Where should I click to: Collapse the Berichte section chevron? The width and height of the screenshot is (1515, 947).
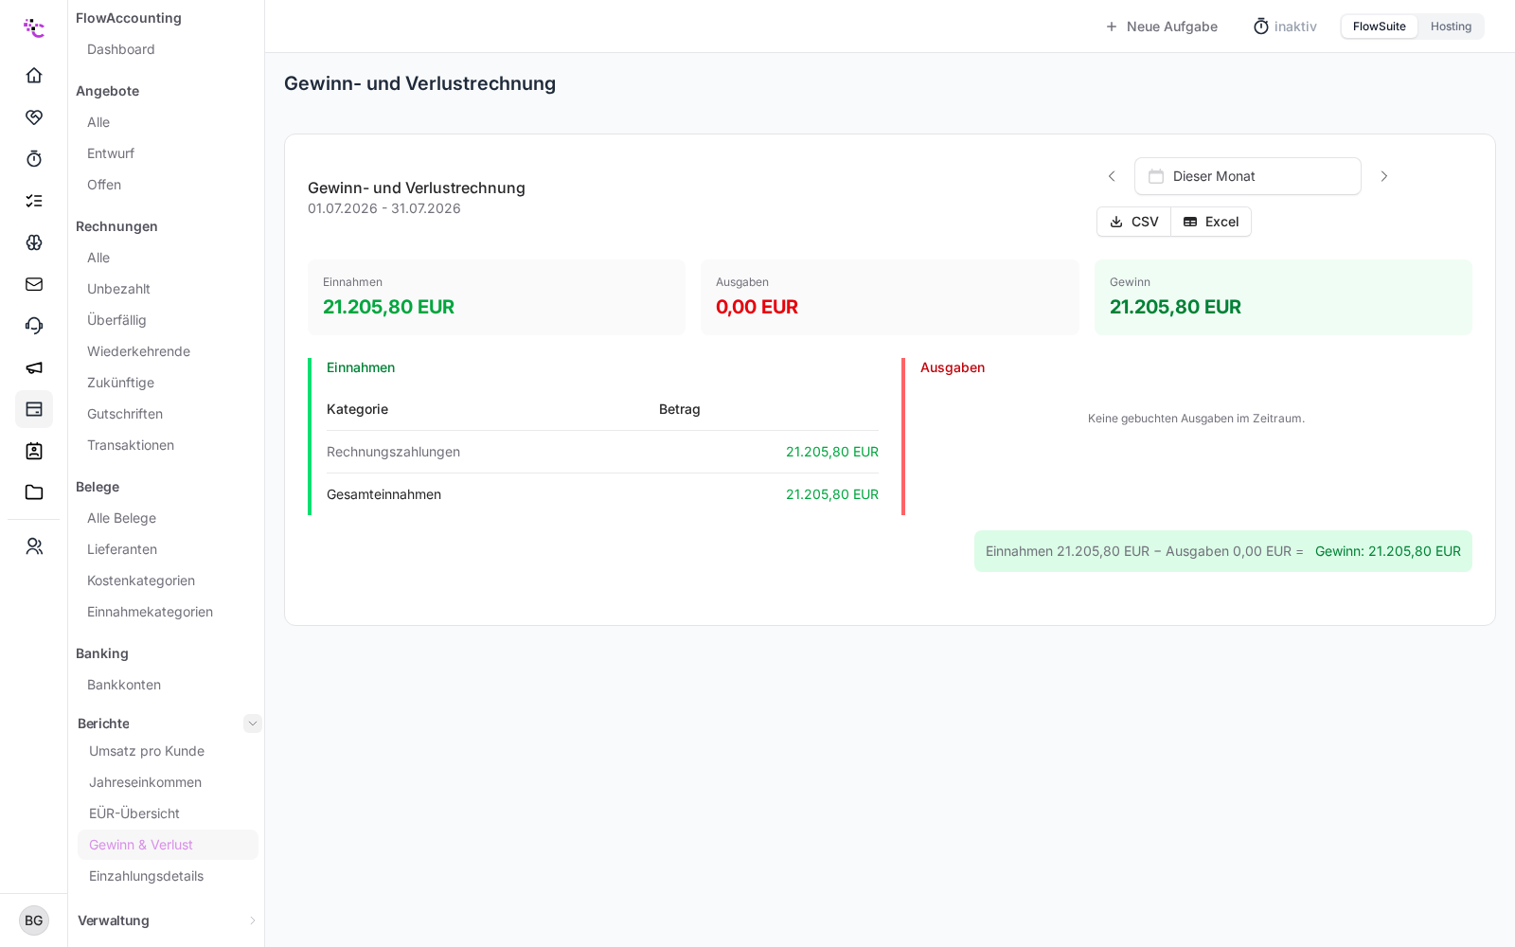pyautogui.click(x=252, y=724)
